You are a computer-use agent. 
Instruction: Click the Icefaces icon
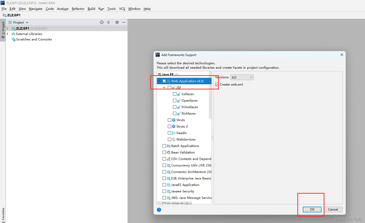coord(179,94)
